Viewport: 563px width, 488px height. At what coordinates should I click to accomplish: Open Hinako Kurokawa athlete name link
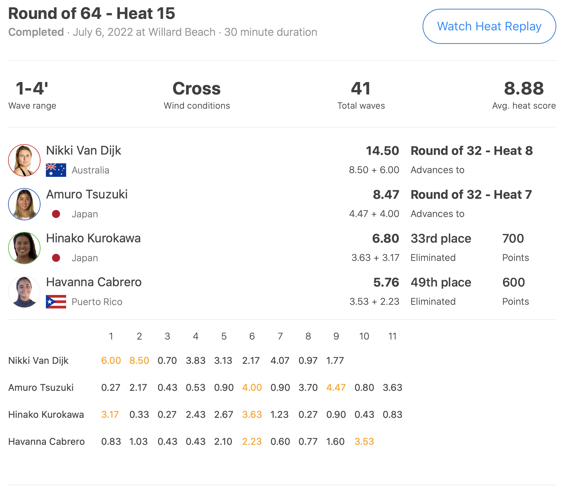click(x=93, y=238)
